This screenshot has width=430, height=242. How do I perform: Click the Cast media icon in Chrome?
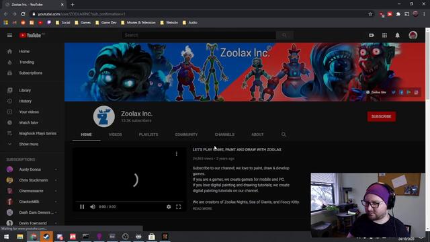(407, 14)
